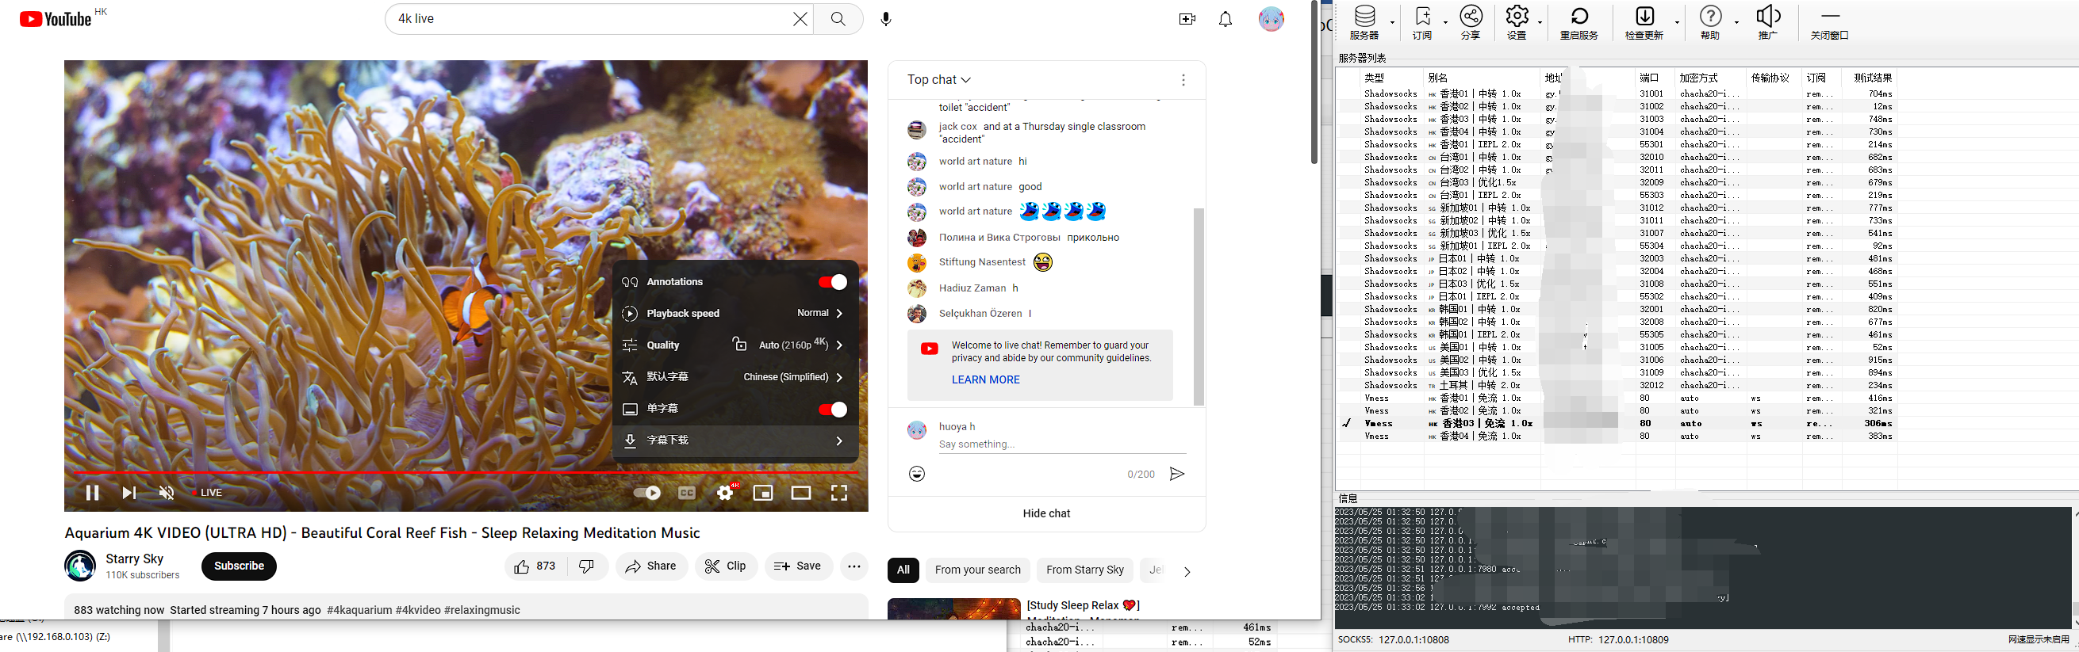Dislike the video thumbs down
The height and width of the screenshot is (652, 2079).
coord(588,566)
